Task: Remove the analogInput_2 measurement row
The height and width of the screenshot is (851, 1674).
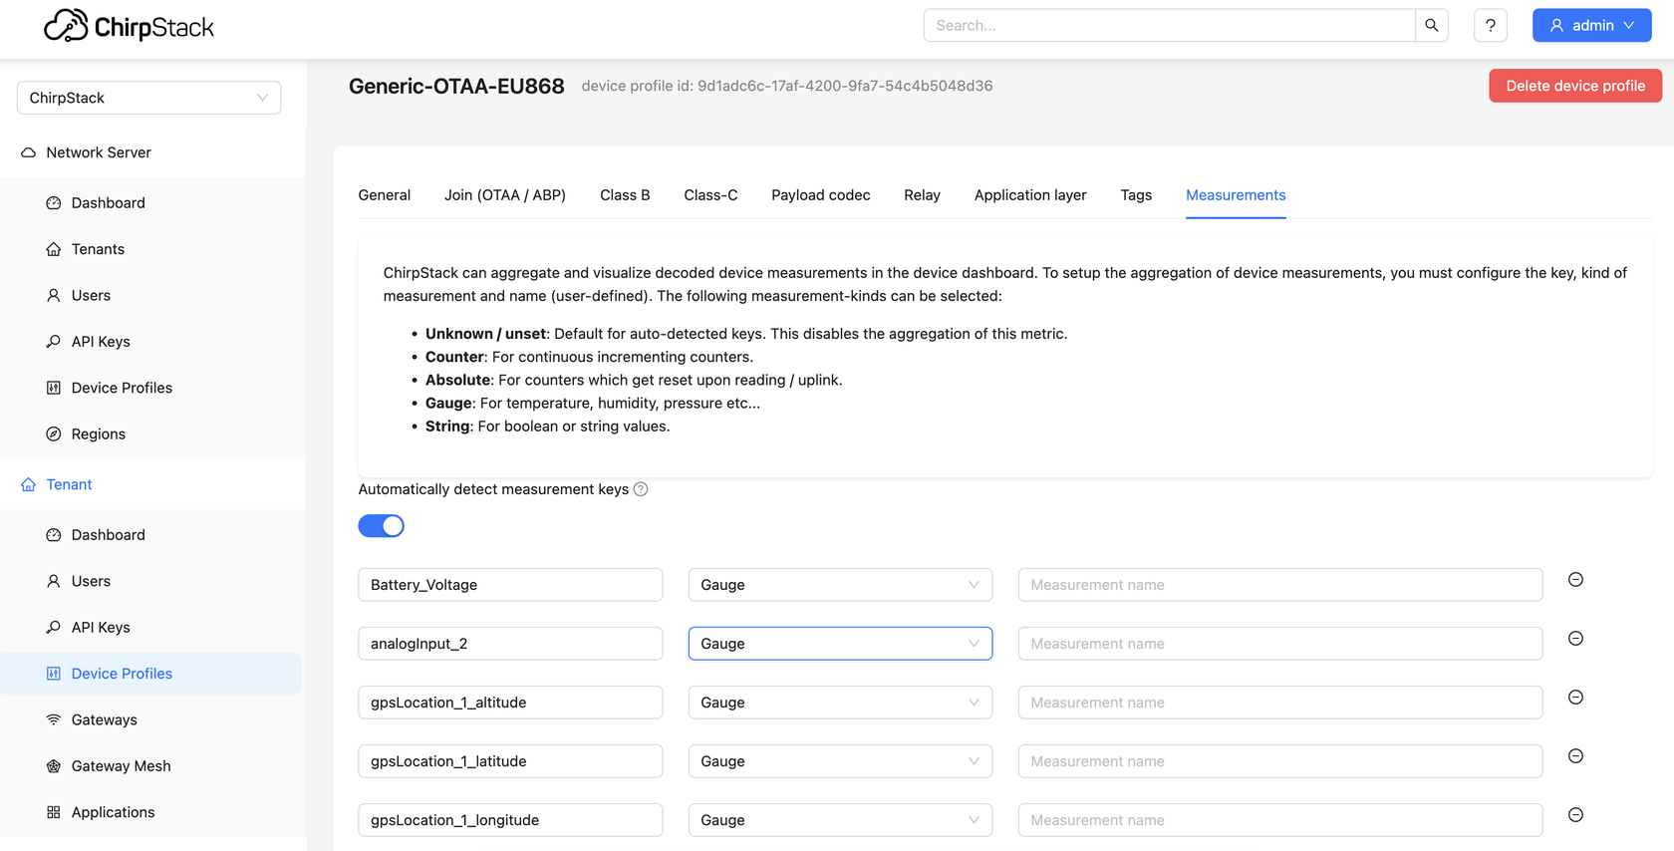Action: 1575,639
